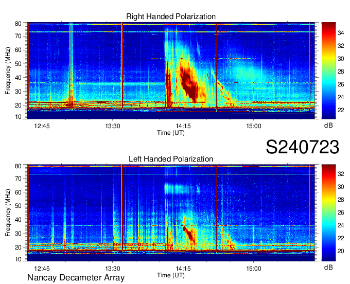Viewport: 350px width, 284px height.
Task: Click the 12:45 tick of Left Handed plot
Action: [x=42, y=269]
